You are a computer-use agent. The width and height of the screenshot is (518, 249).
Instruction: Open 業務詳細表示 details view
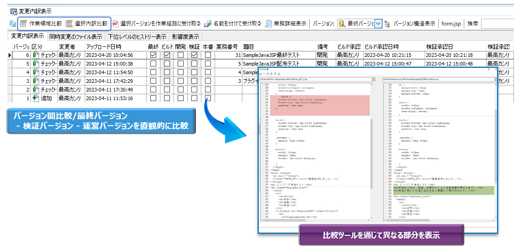click(x=286, y=24)
